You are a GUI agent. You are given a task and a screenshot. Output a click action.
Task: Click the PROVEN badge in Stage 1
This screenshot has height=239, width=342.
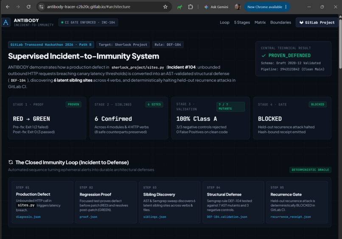(x=73, y=105)
